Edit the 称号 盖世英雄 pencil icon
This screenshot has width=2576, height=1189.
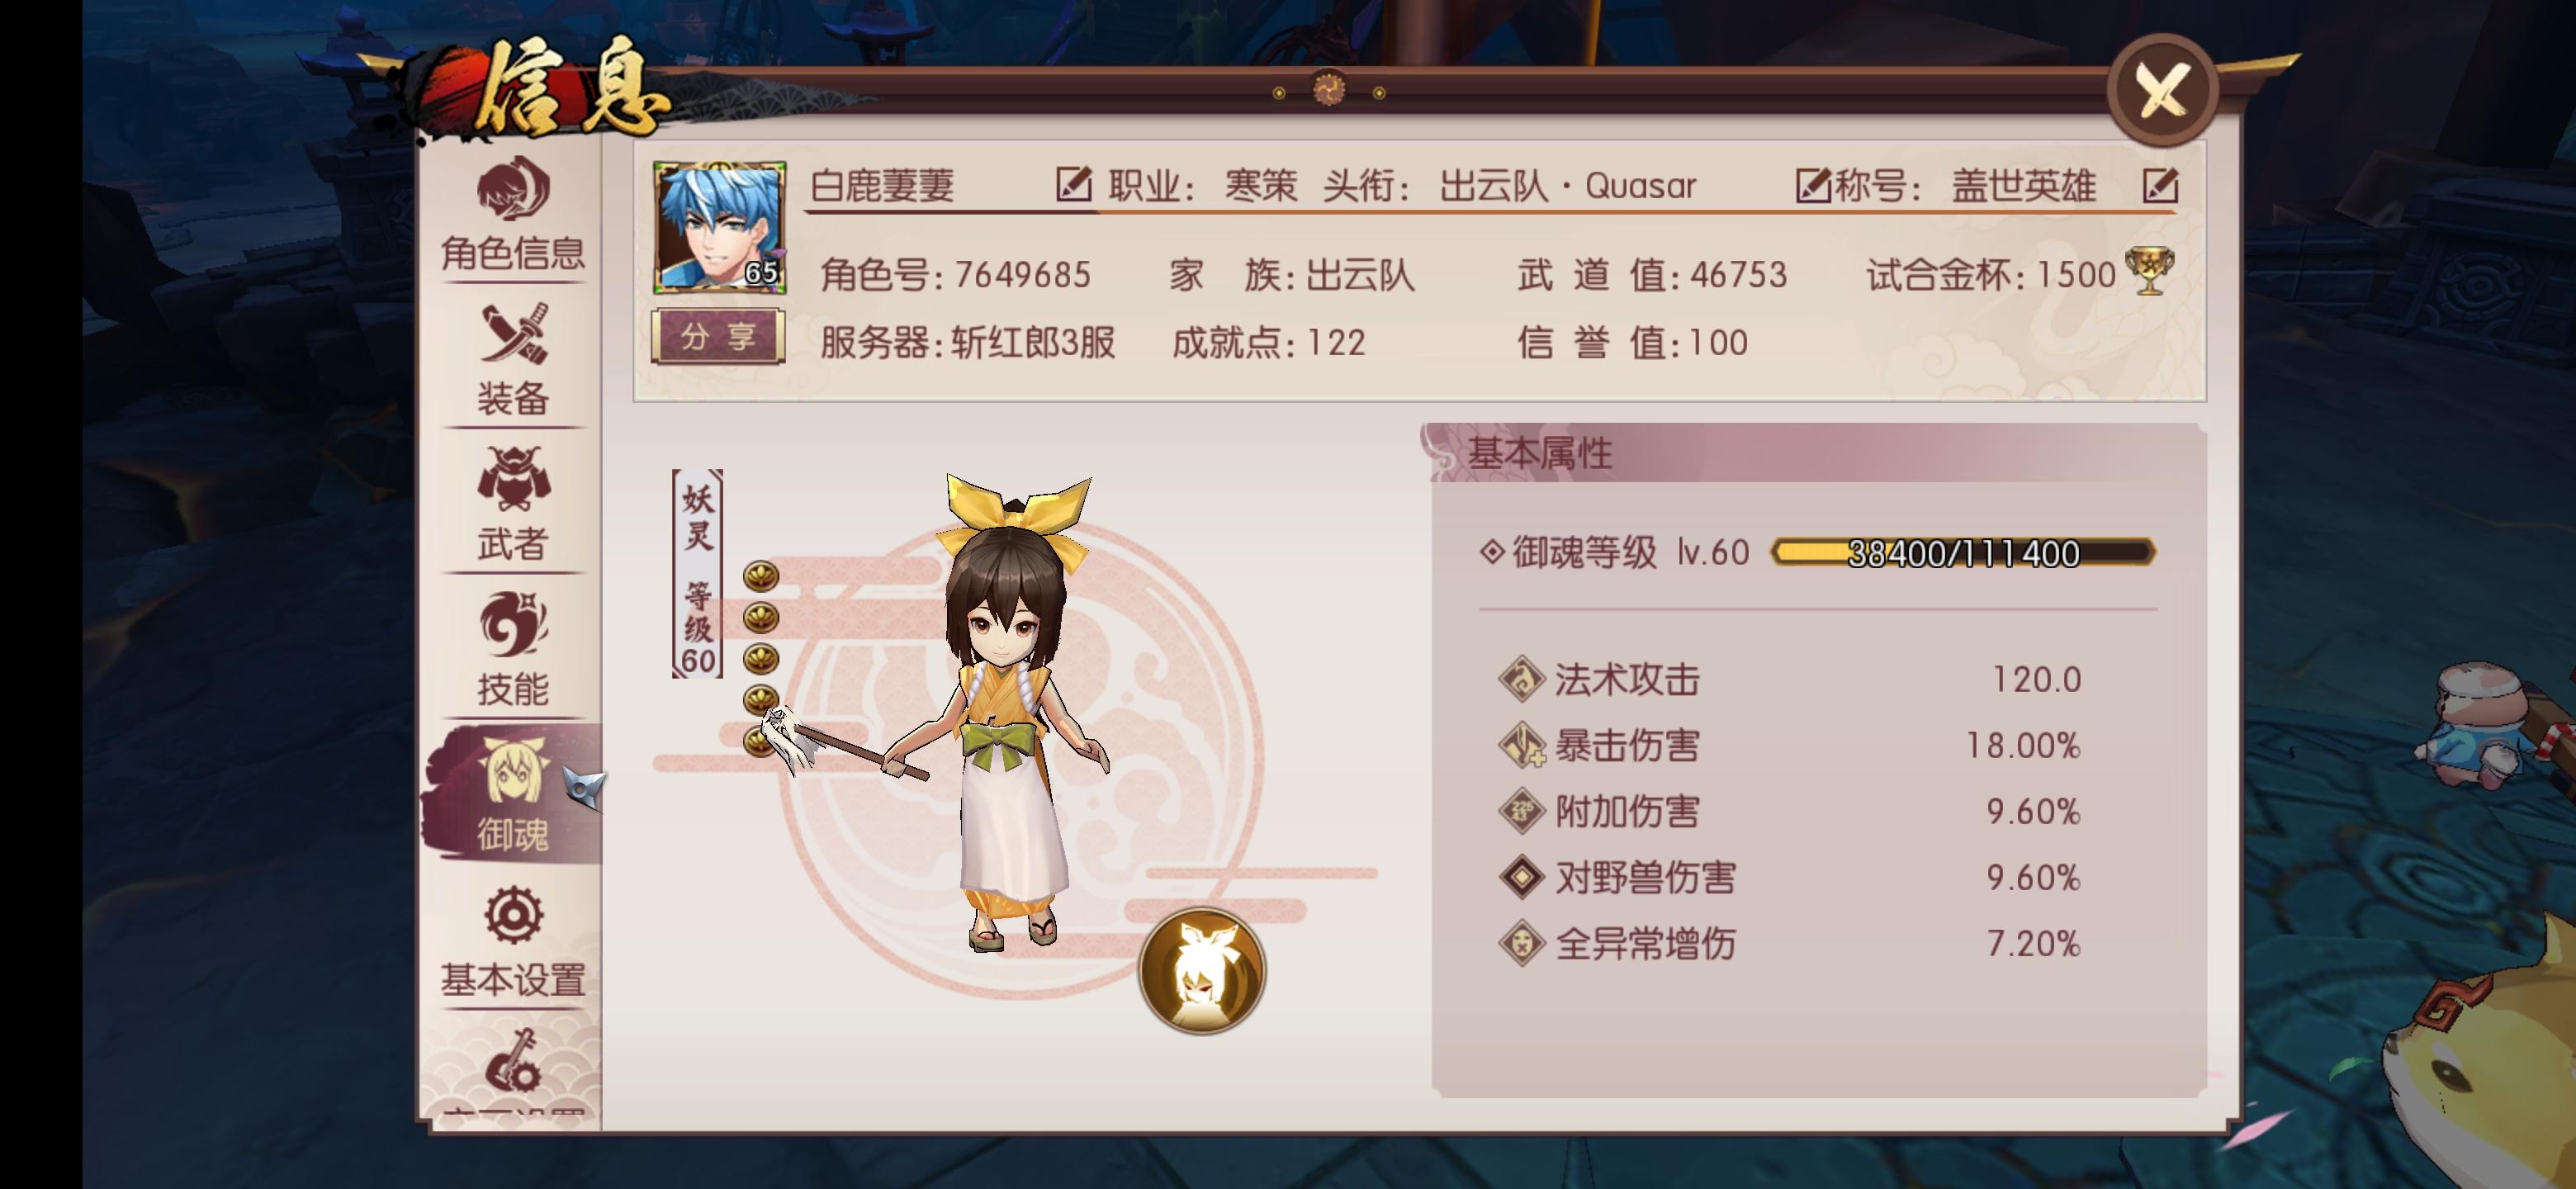pyautogui.click(x=2160, y=186)
